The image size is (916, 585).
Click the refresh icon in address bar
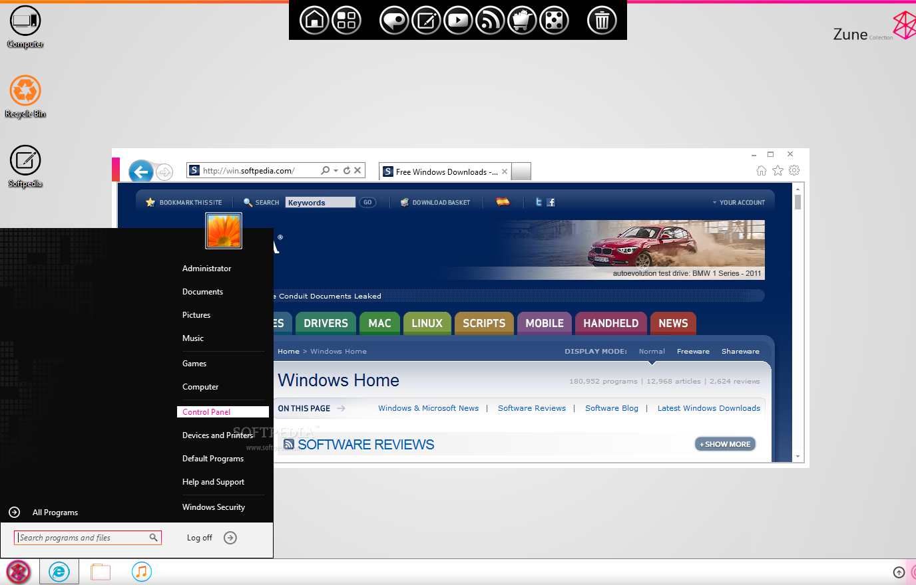347,170
